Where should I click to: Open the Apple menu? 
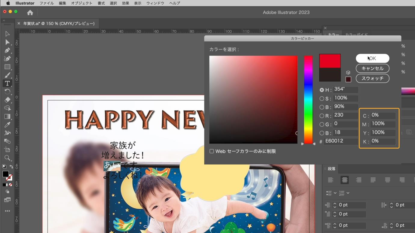(x=8, y=3)
